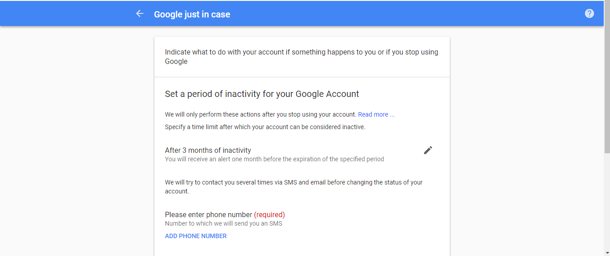
Task: Open help via the question mark icon
Action: [589, 13]
